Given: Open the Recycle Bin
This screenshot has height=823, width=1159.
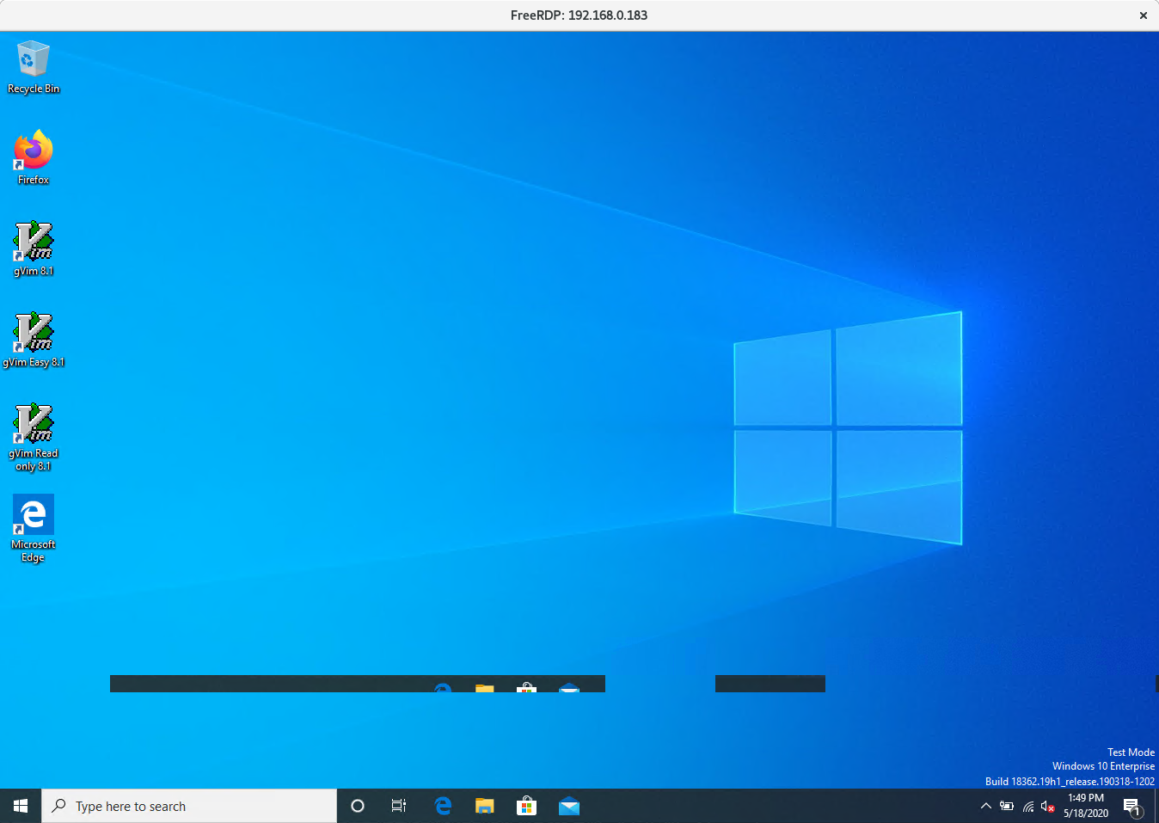Looking at the screenshot, I should pyautogui.click(x=33, y=58).
